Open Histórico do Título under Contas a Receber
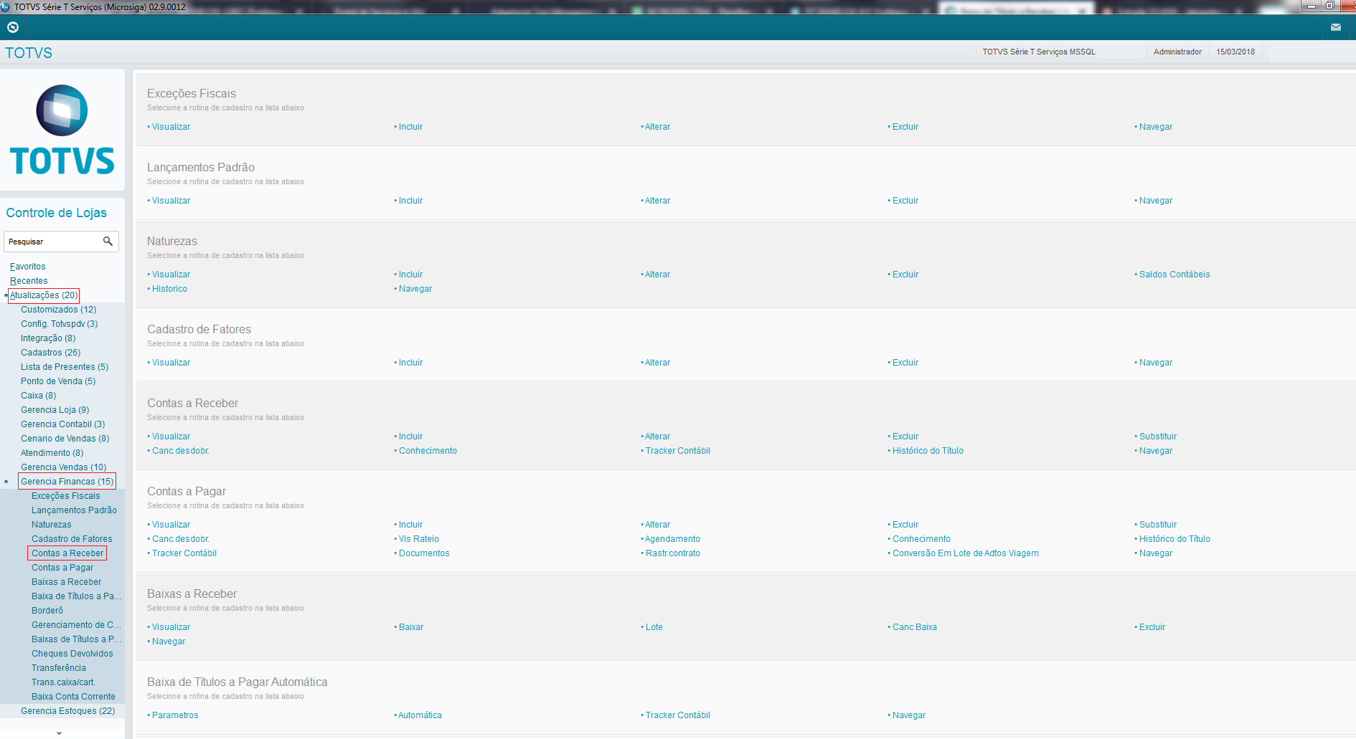Viewport: 1356px width, 739px height. (x=928, y=451)
